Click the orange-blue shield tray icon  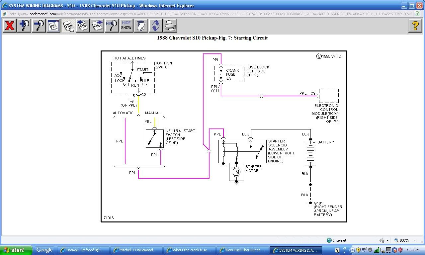point(394,250)
